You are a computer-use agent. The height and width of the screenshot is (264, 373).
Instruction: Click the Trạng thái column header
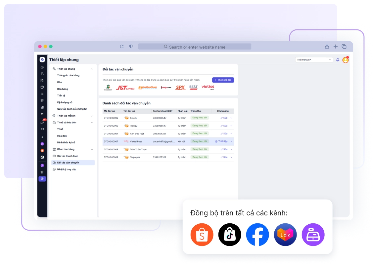(196, 111)
